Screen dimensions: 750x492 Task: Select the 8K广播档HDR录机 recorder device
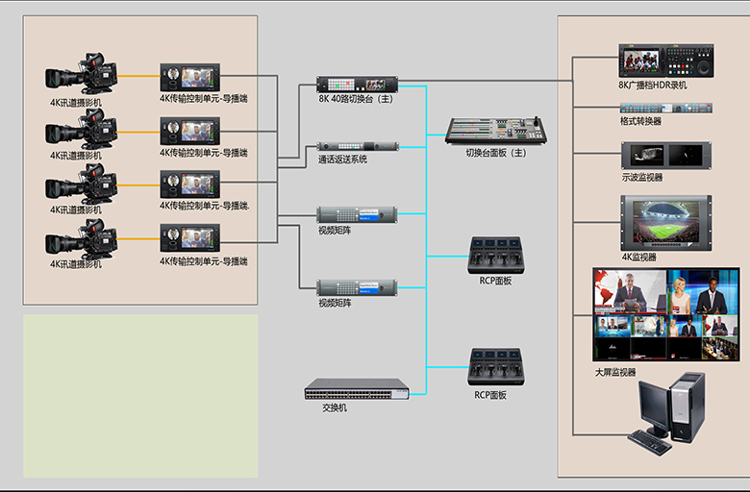click(667, 61)
